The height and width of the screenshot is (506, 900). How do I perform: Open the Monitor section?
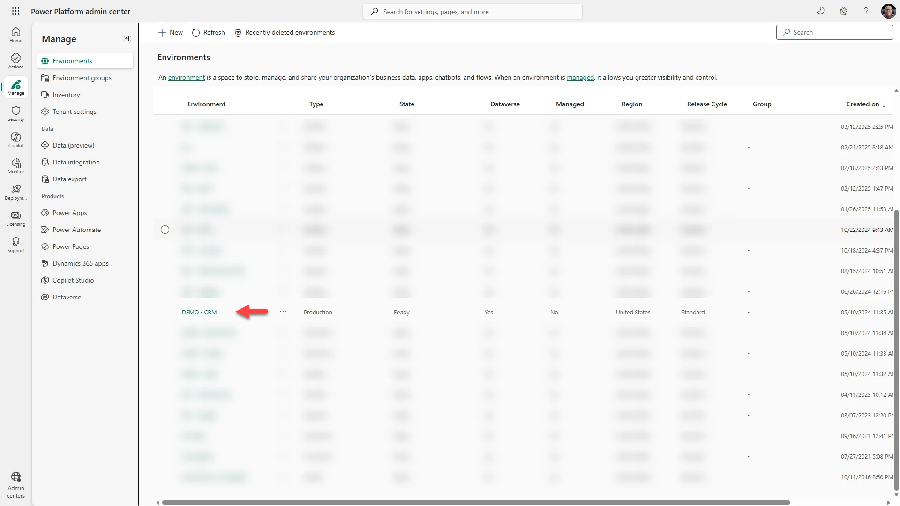[x=15, y=165]
